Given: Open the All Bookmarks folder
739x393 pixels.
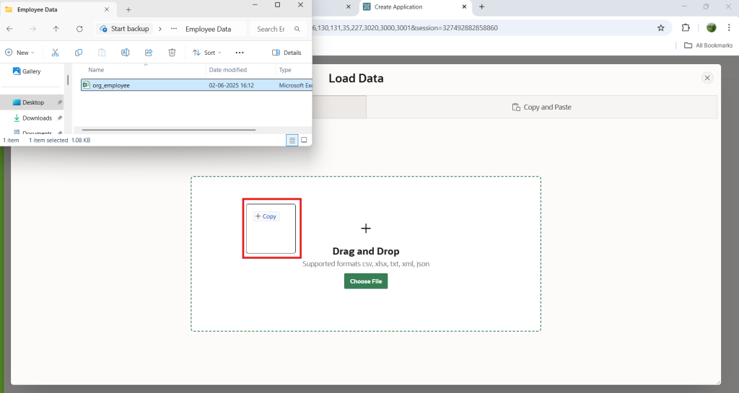Looking at the screenshot, I should tap(709, 45).
